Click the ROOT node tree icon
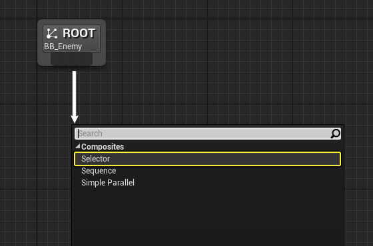Screen dimensions: 373x246 (x=52, y=33)
